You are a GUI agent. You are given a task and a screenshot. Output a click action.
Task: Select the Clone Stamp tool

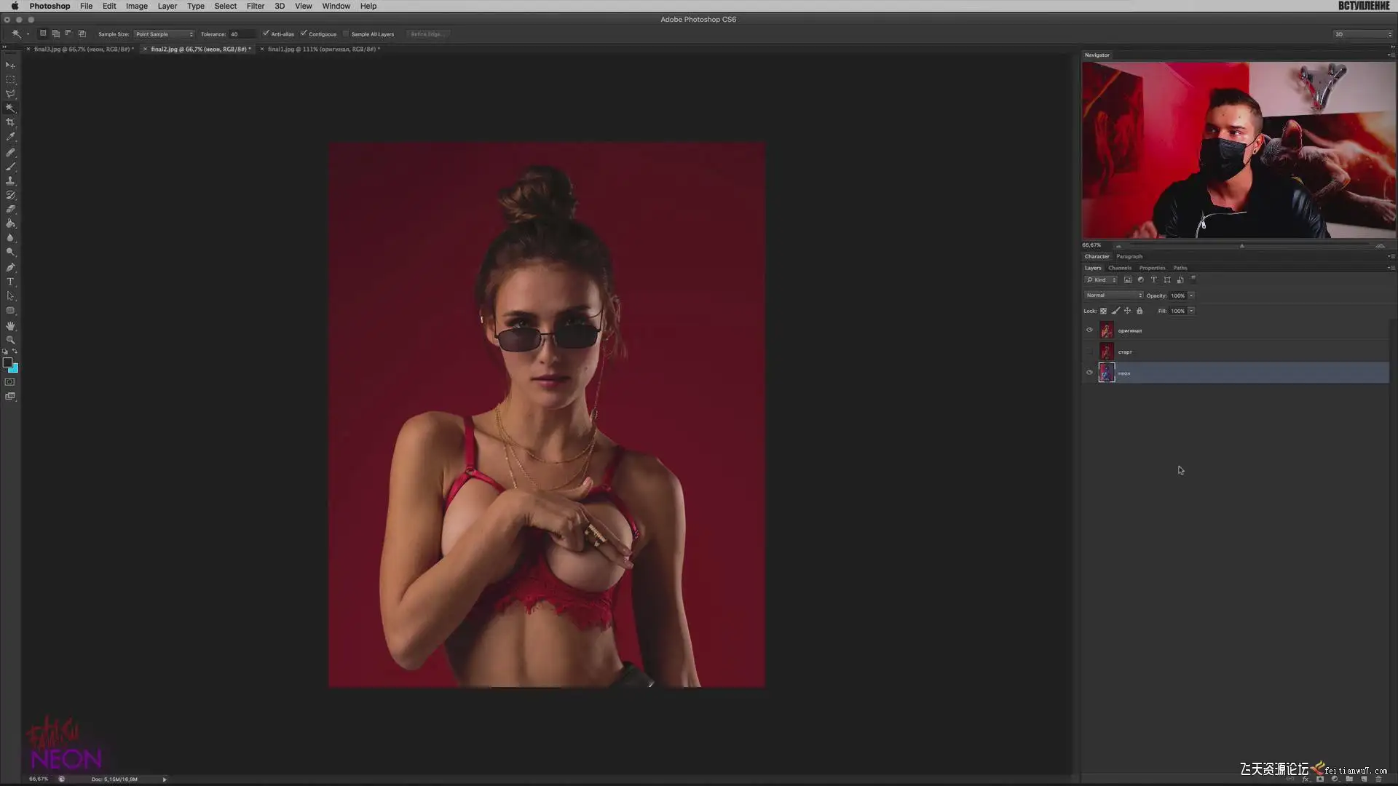(x=10, y=180)
